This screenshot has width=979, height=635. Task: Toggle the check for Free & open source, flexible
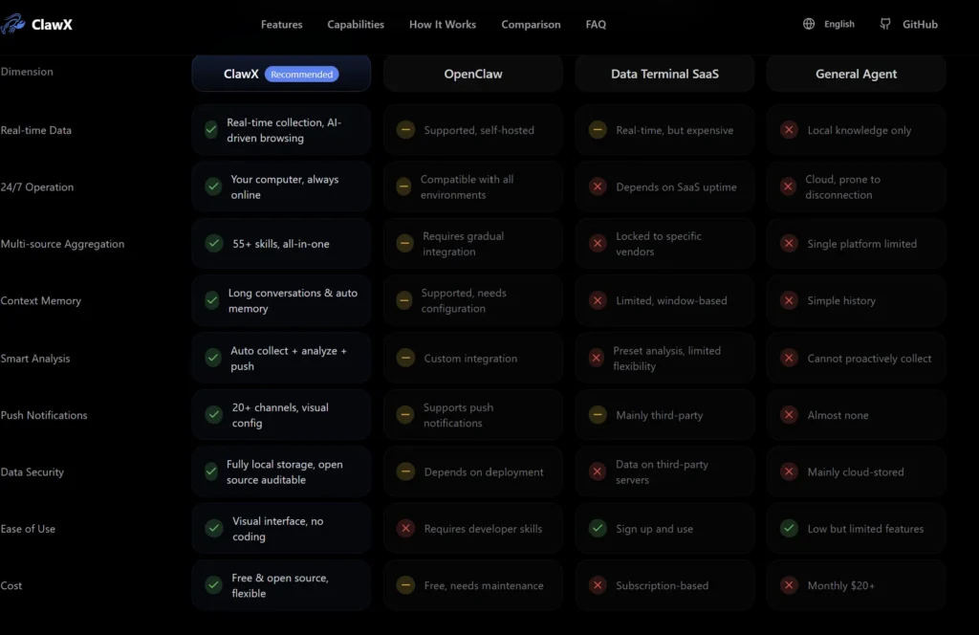[213, 585]
